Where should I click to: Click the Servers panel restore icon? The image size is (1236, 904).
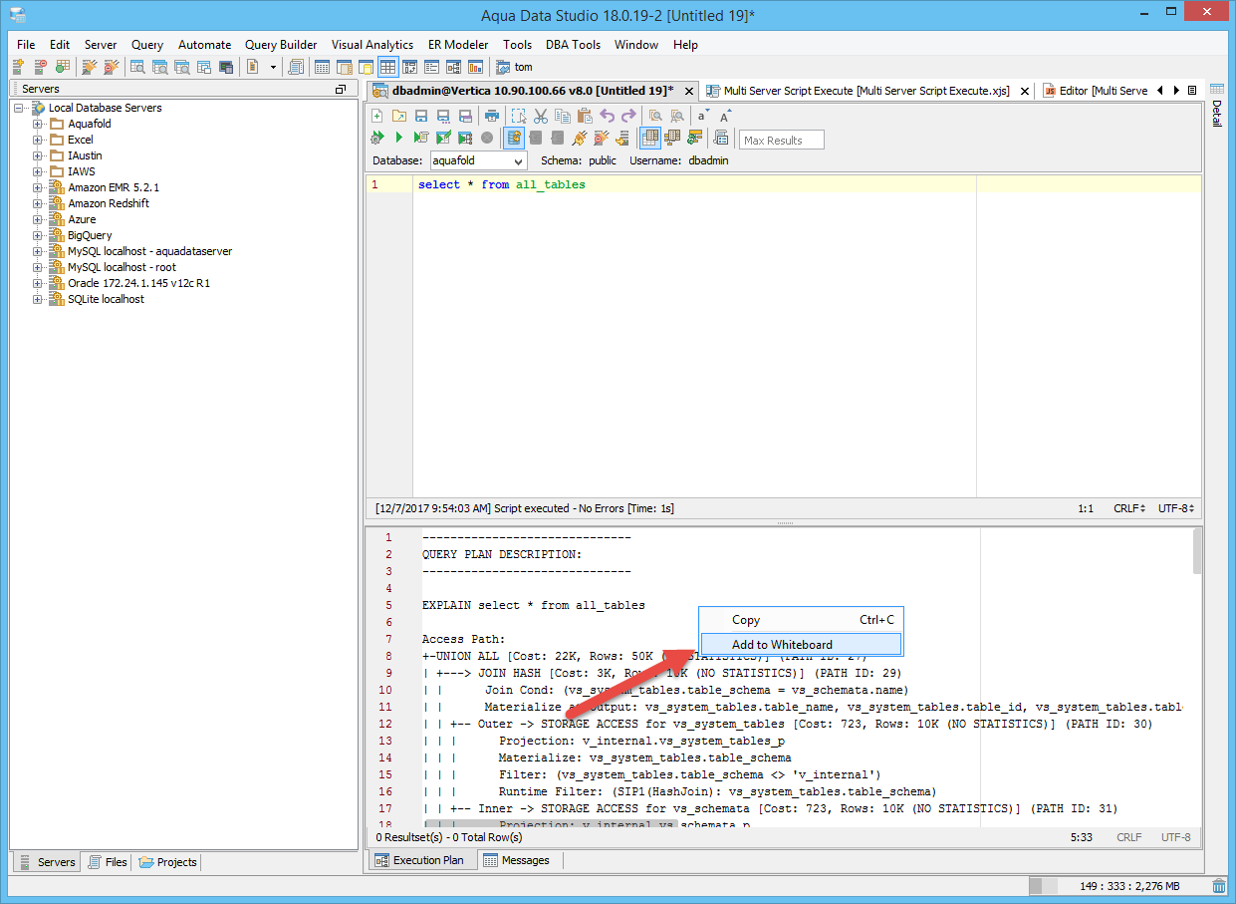[x=341, y=90]
